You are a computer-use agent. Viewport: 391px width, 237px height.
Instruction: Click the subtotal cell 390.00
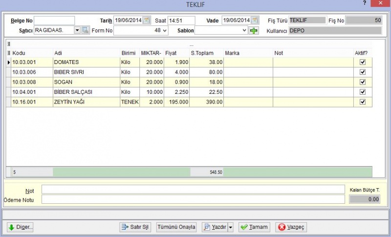click(206, 102)
